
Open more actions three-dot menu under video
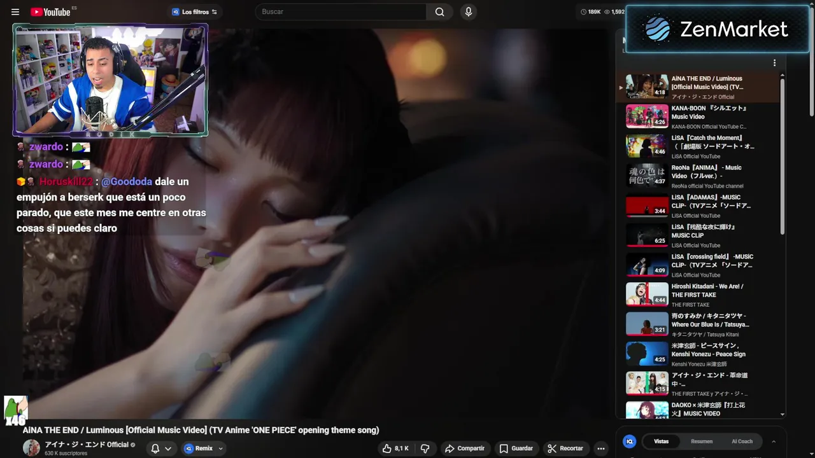click(x=600, y=448)
